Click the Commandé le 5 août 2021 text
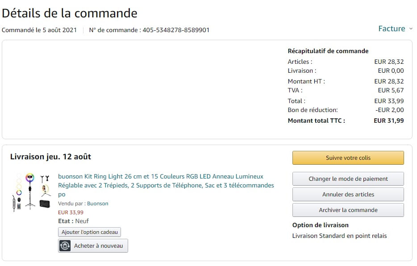Screen dimensions: 417x266 click(39, 30)
